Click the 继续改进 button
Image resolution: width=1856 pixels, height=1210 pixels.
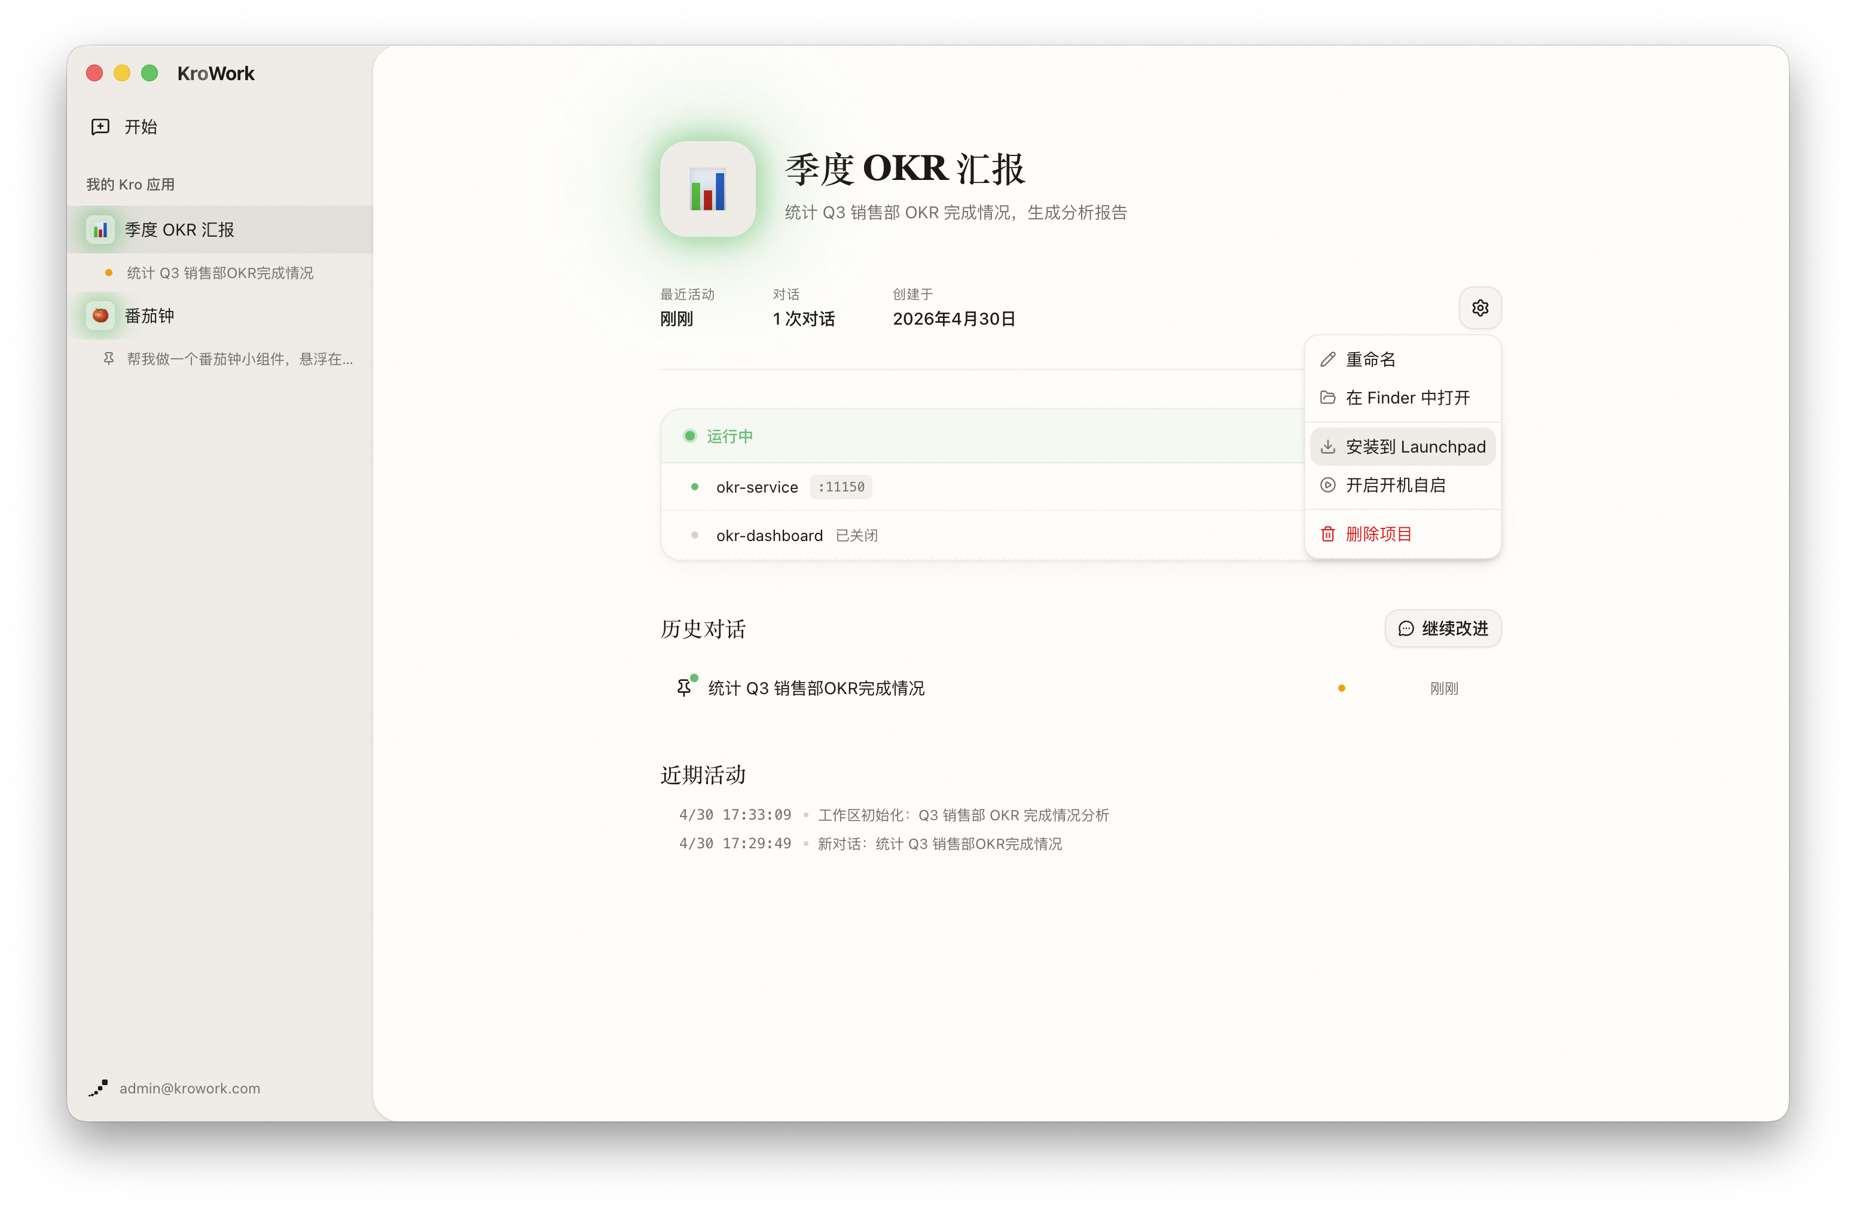point(1443,628)
